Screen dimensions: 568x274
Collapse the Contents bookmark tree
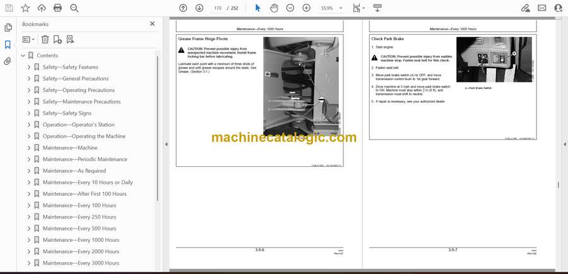click(x=23, y=55)
